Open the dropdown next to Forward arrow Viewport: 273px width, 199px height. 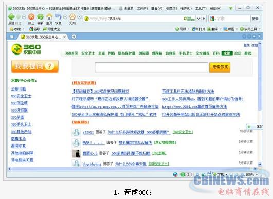click(24, 17)
